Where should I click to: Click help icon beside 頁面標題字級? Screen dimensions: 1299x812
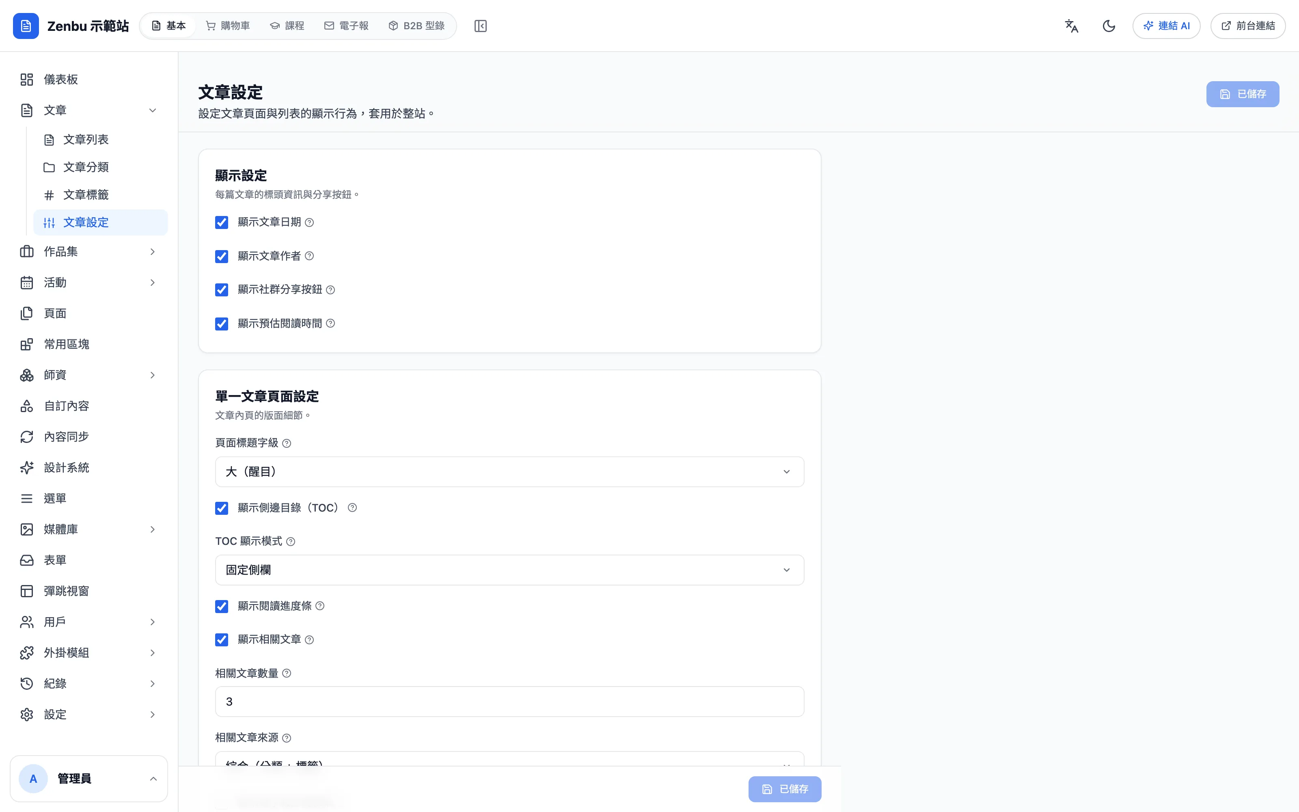tap(287, 443)
